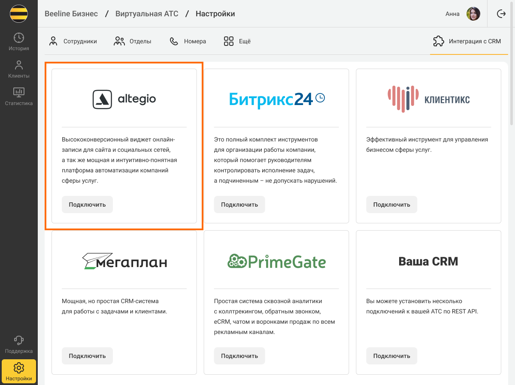Connect Битрикс24 with Подключить button
Image resolution: width=515 pixels, height=385 pixels.
(x=239, y=205)
